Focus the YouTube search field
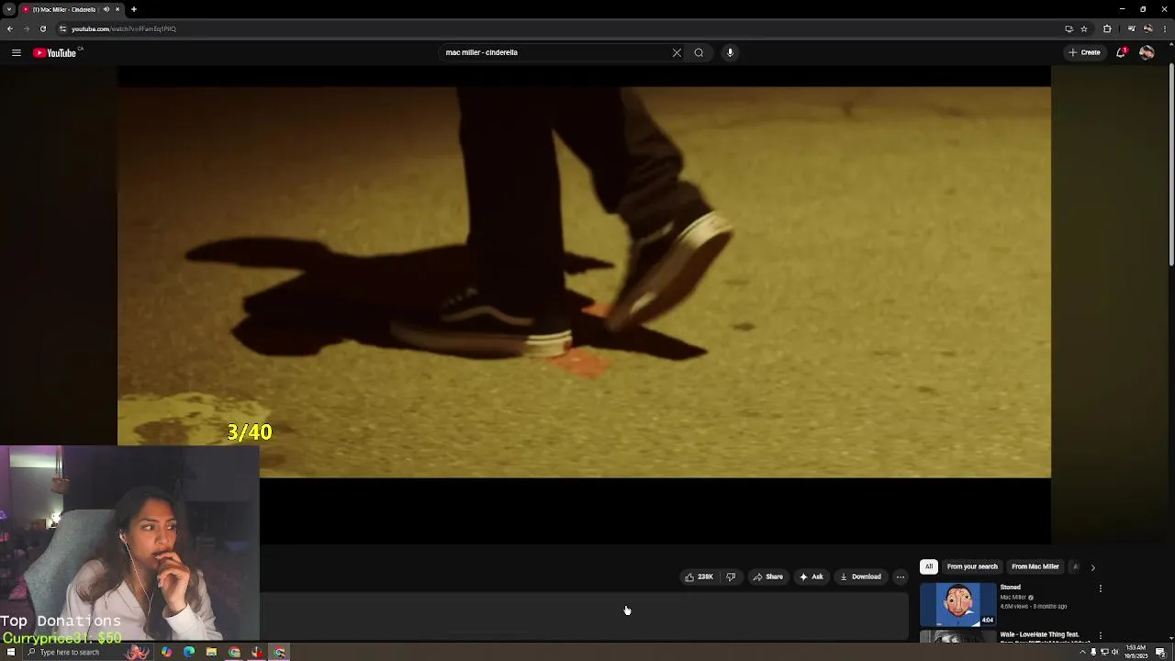1175x661 pixels. point(556,52)
